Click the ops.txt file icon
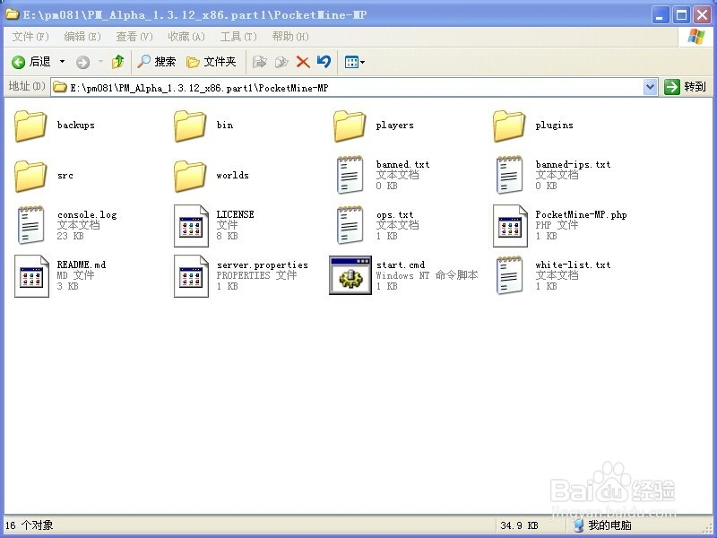Viewport: 717px width, 538px height. coord(350,225)
